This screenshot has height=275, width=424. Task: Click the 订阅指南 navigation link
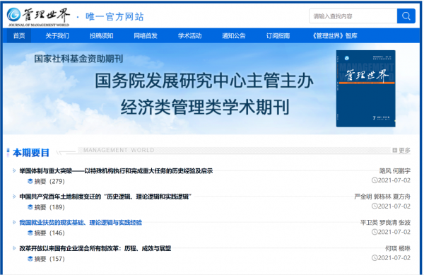[278, 35]
